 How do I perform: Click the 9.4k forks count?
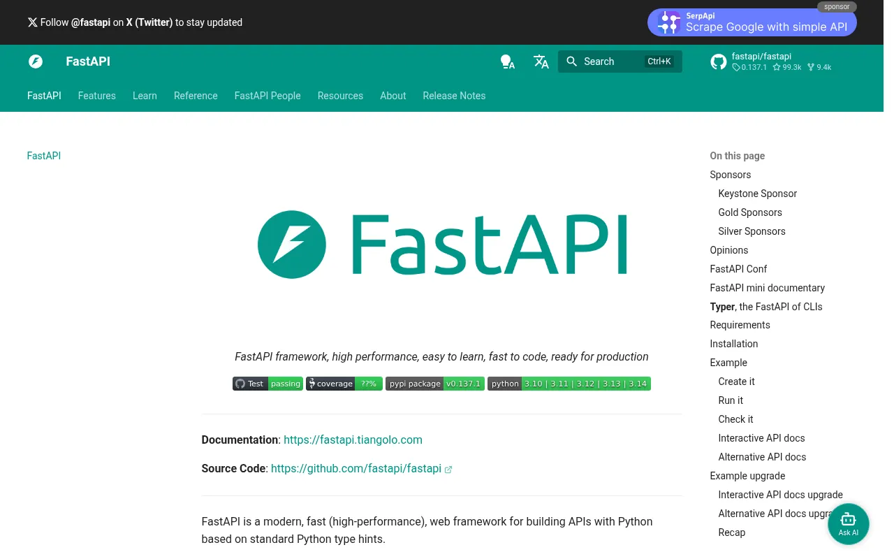(x=820, y=68)
